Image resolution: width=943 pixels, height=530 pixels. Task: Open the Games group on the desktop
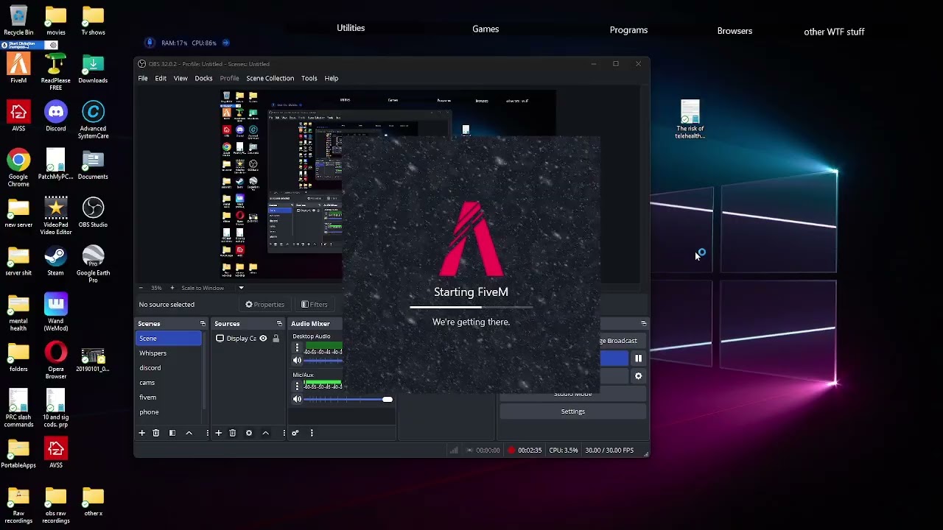pos(485,29)
